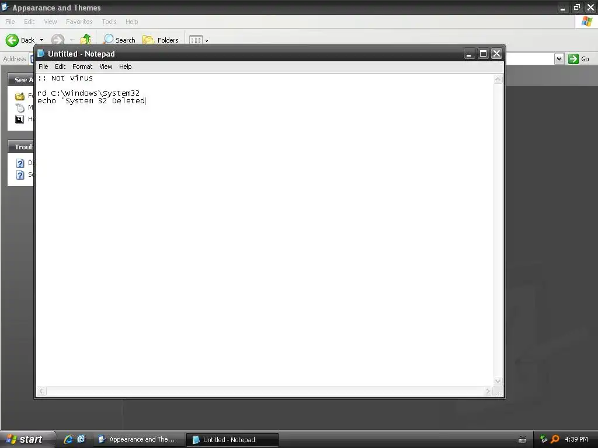Click the Notepad icon in the title bar
This screenshot has height=448, width=598.
(x=41, y=53)
